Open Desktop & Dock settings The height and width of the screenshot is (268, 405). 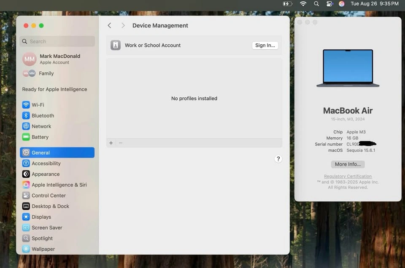(50, 206)
